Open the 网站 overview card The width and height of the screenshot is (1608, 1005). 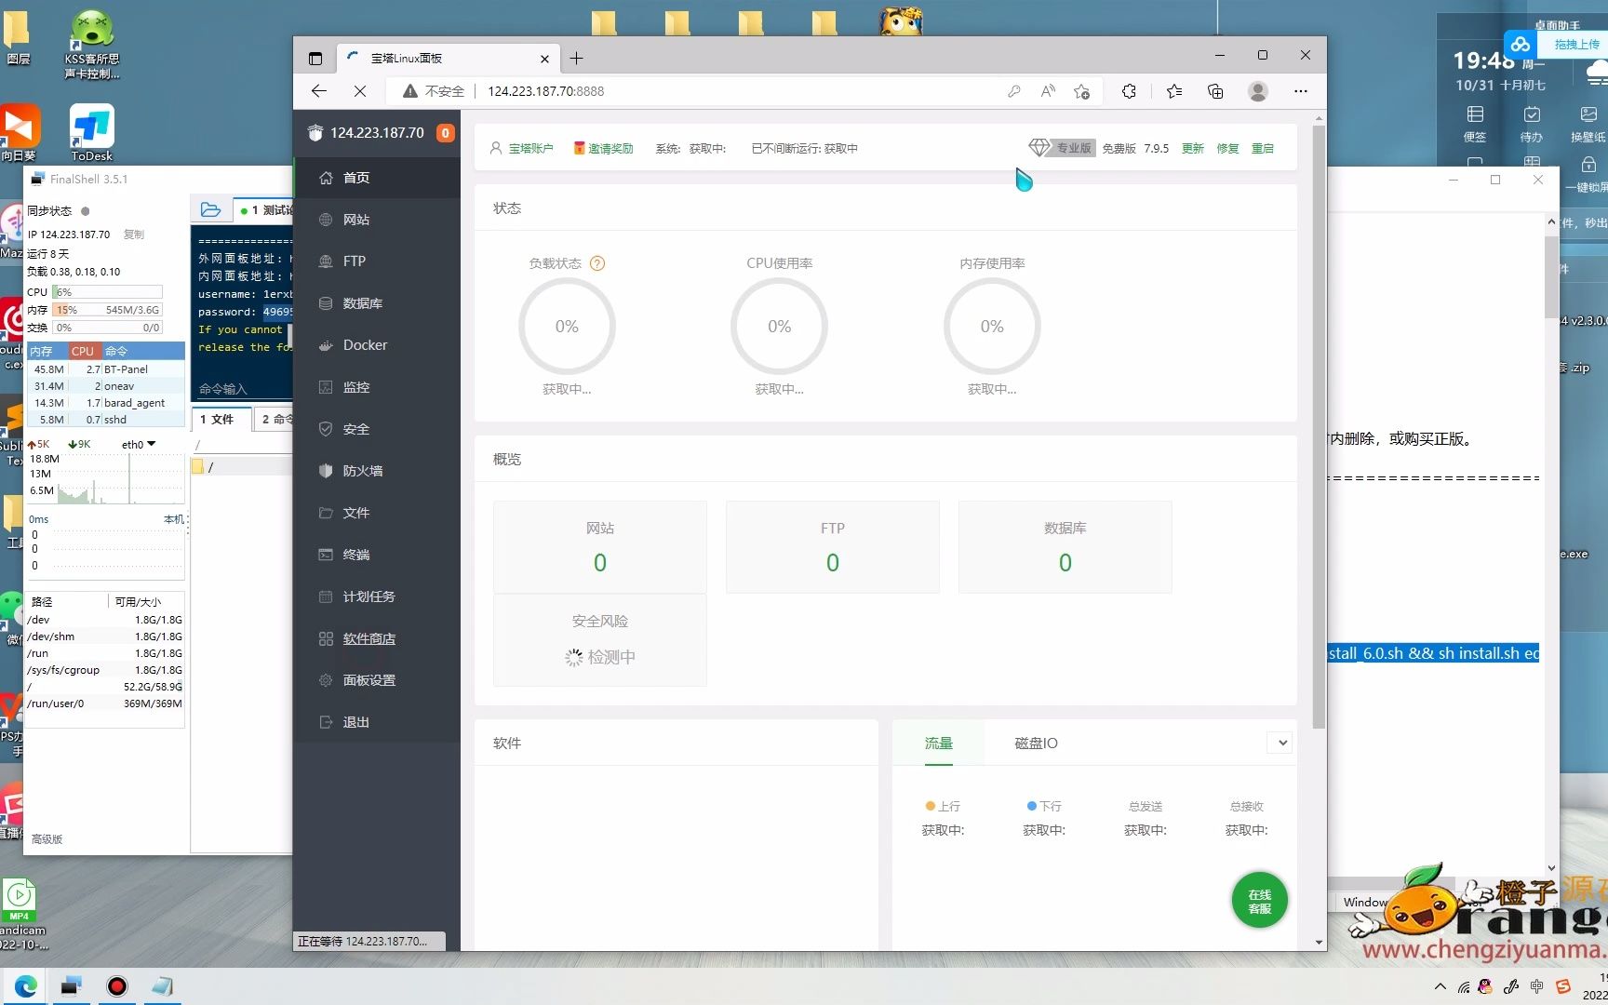pos(600,547)
